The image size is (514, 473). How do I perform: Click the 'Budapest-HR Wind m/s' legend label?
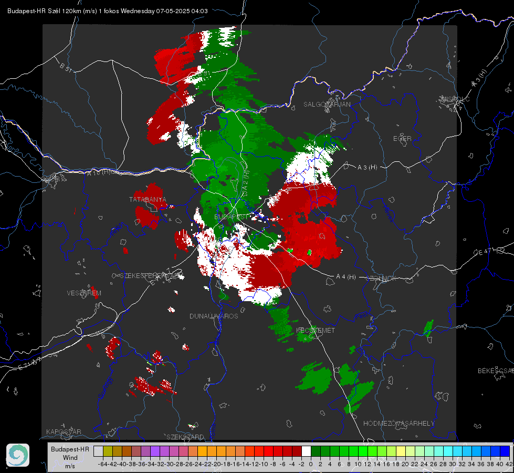tap(70, 458)
